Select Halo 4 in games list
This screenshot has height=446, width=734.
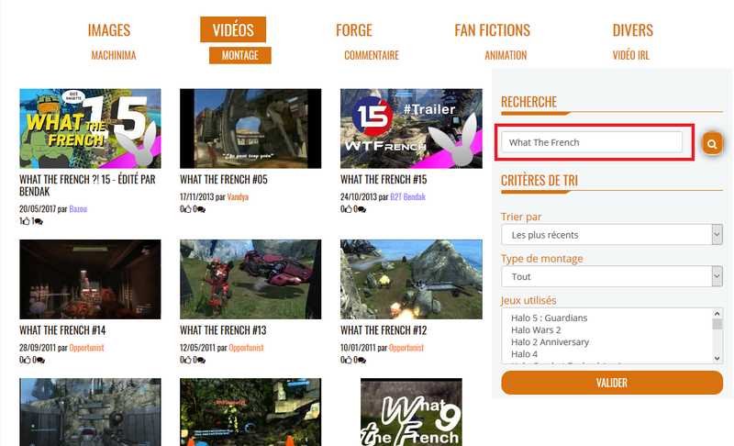pyautogui.click(x=524, y=355)
